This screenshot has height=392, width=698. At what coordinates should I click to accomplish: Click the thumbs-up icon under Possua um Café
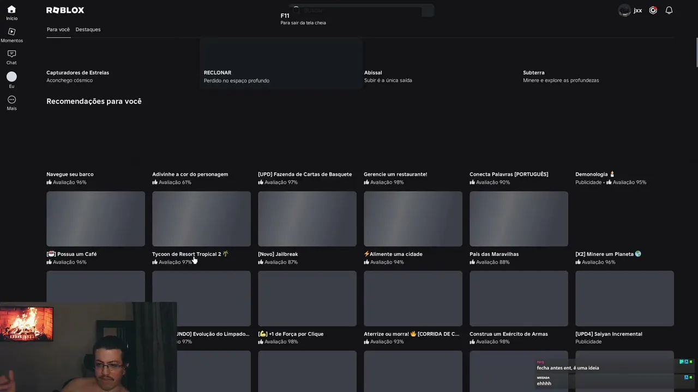pyautogui.click(x=49, y=262)
